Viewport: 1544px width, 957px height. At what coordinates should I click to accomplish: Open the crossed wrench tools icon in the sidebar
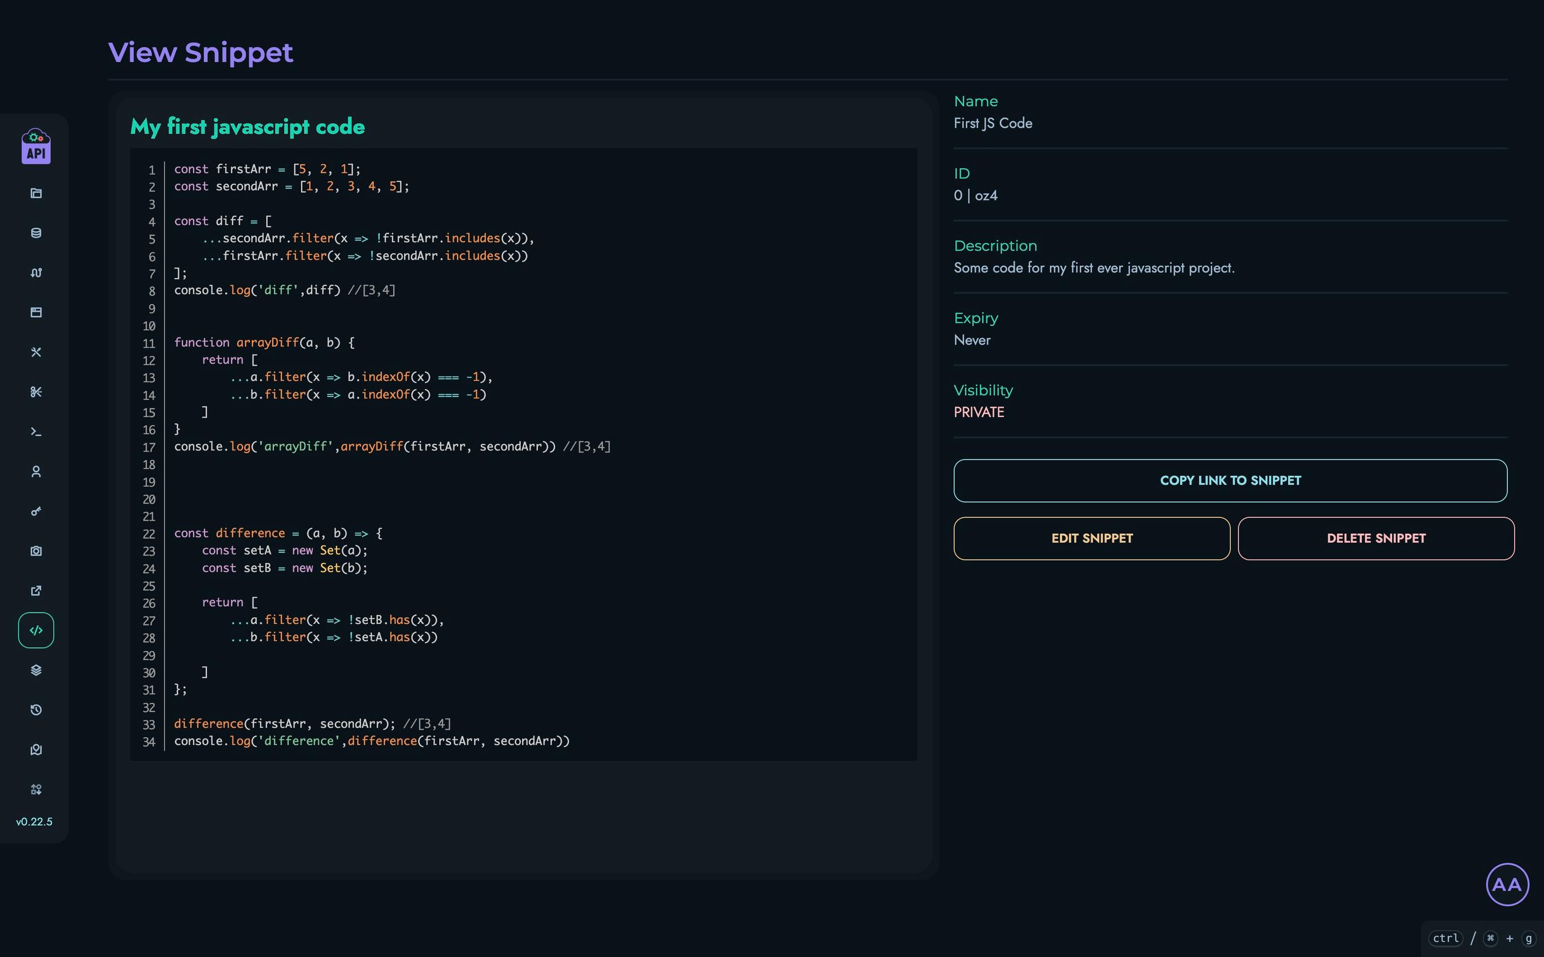[36, 352]
